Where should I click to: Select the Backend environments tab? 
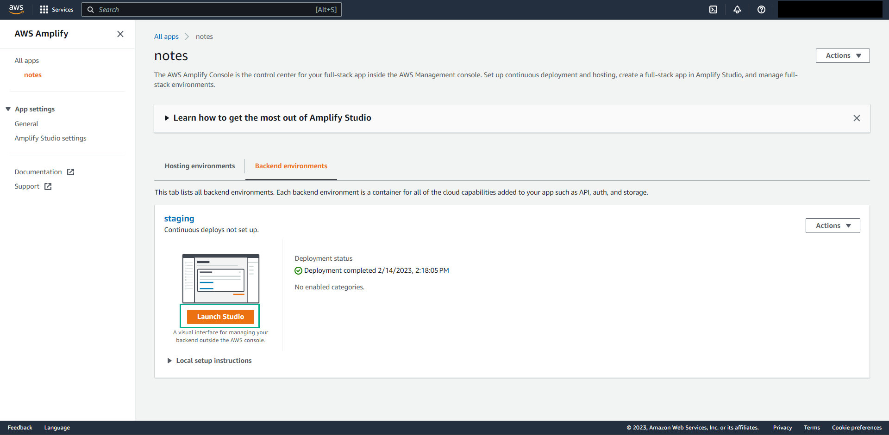[291, 166]
